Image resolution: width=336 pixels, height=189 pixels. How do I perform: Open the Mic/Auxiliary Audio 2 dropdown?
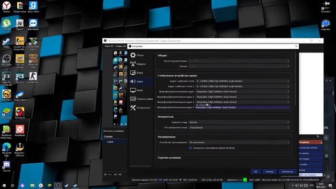pos(243,97)
